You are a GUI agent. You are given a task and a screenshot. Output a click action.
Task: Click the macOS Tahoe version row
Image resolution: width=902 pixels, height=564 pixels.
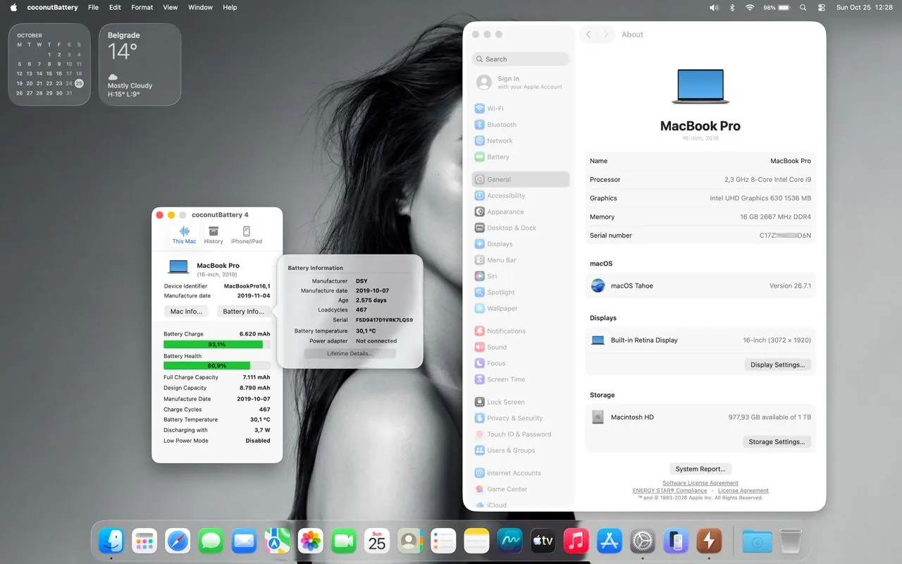pyautogui.click(x=700, y=286)
